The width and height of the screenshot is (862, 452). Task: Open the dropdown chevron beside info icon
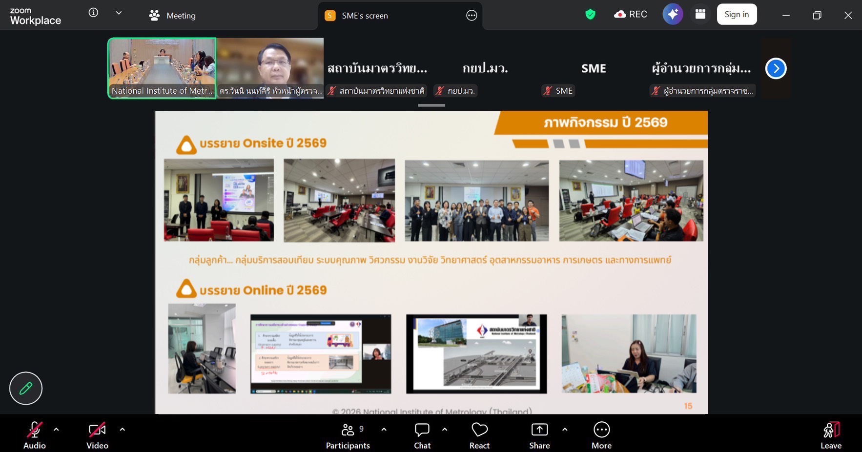click(x=119, y=13)
